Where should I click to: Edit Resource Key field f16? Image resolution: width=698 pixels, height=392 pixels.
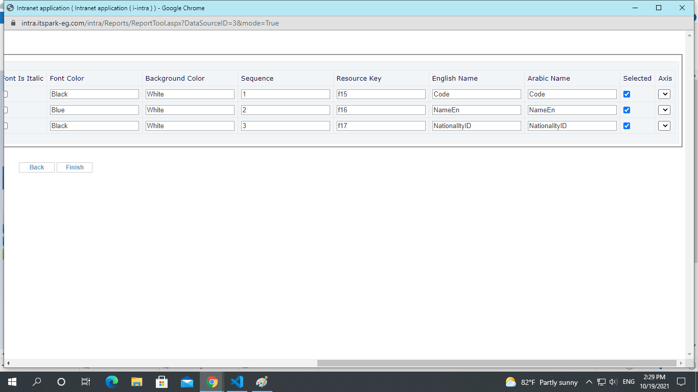pos(381,110)
